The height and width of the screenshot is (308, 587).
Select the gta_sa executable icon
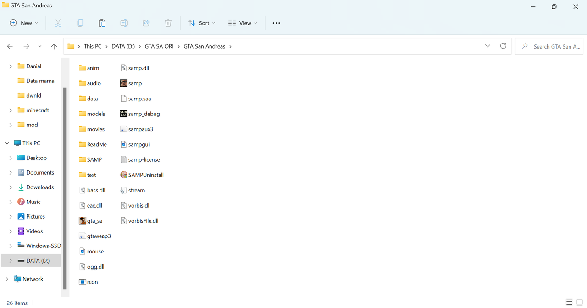[83, 220]
